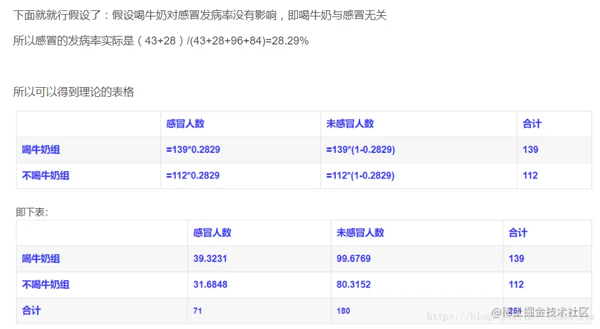The width and height of the screenshot is (600, 329).
Task: Click the cell =139*0.2829
Action: [x=193, y=150]
